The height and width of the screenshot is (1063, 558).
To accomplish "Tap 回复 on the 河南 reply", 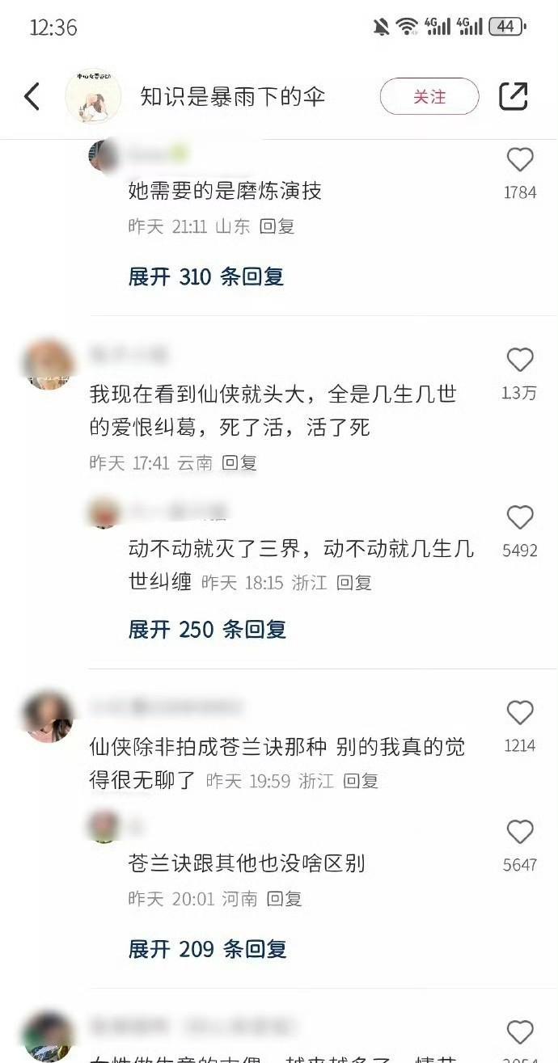I will coord(285,899).
